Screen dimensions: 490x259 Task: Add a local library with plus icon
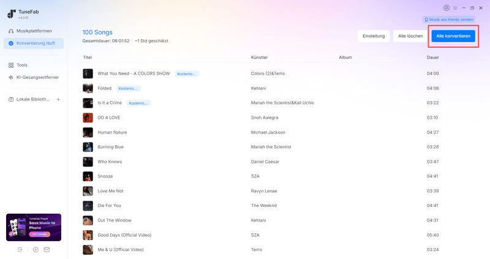pos(58,99)
